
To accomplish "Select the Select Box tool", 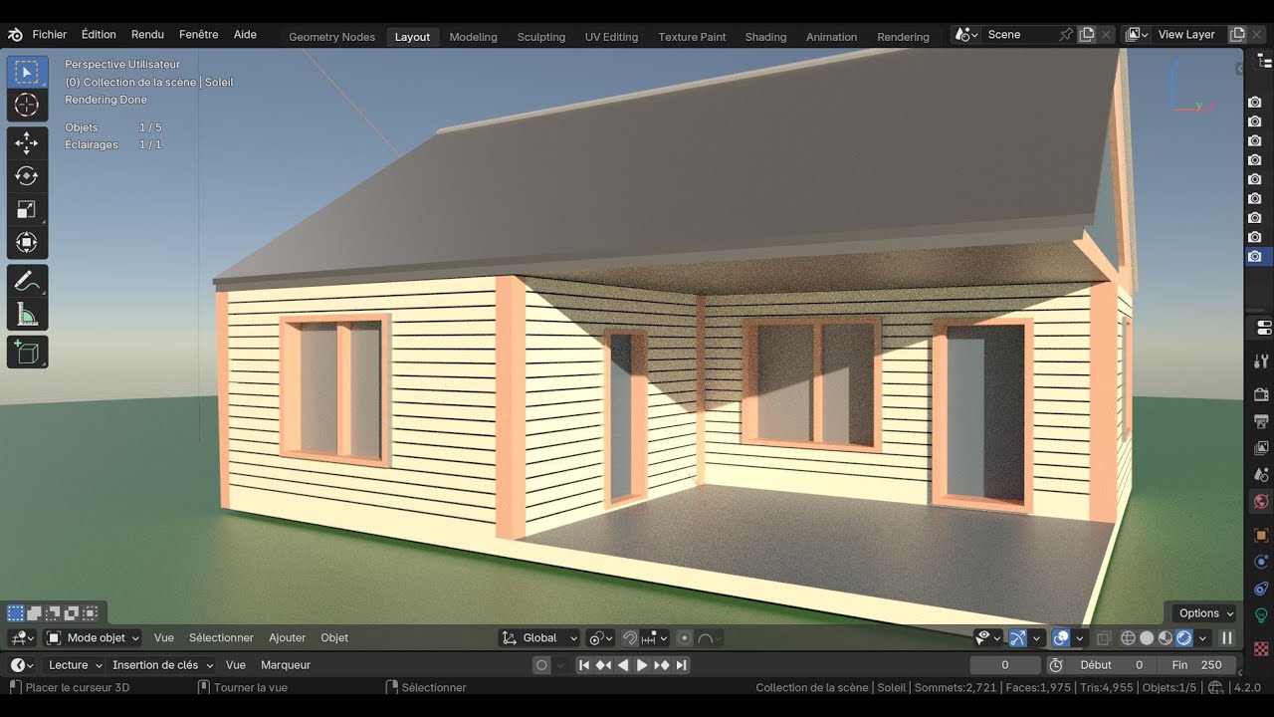I will click(x=27, y=72).
